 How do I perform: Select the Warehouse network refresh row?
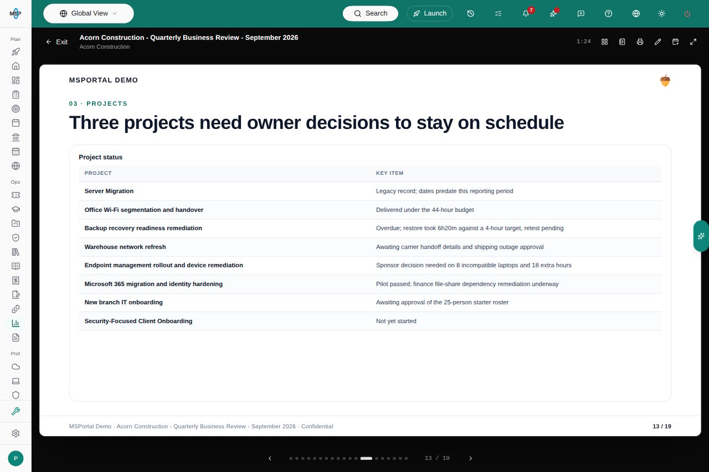370,247
